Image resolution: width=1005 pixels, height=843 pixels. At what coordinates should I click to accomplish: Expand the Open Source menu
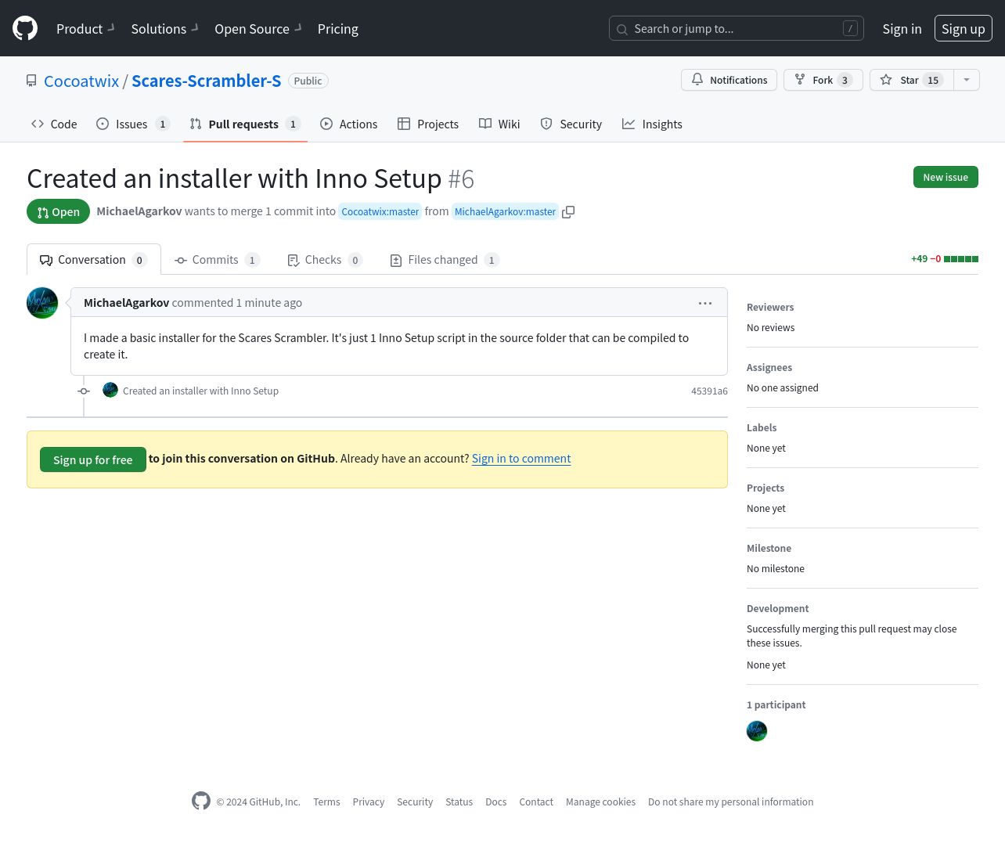pos(258,29)
